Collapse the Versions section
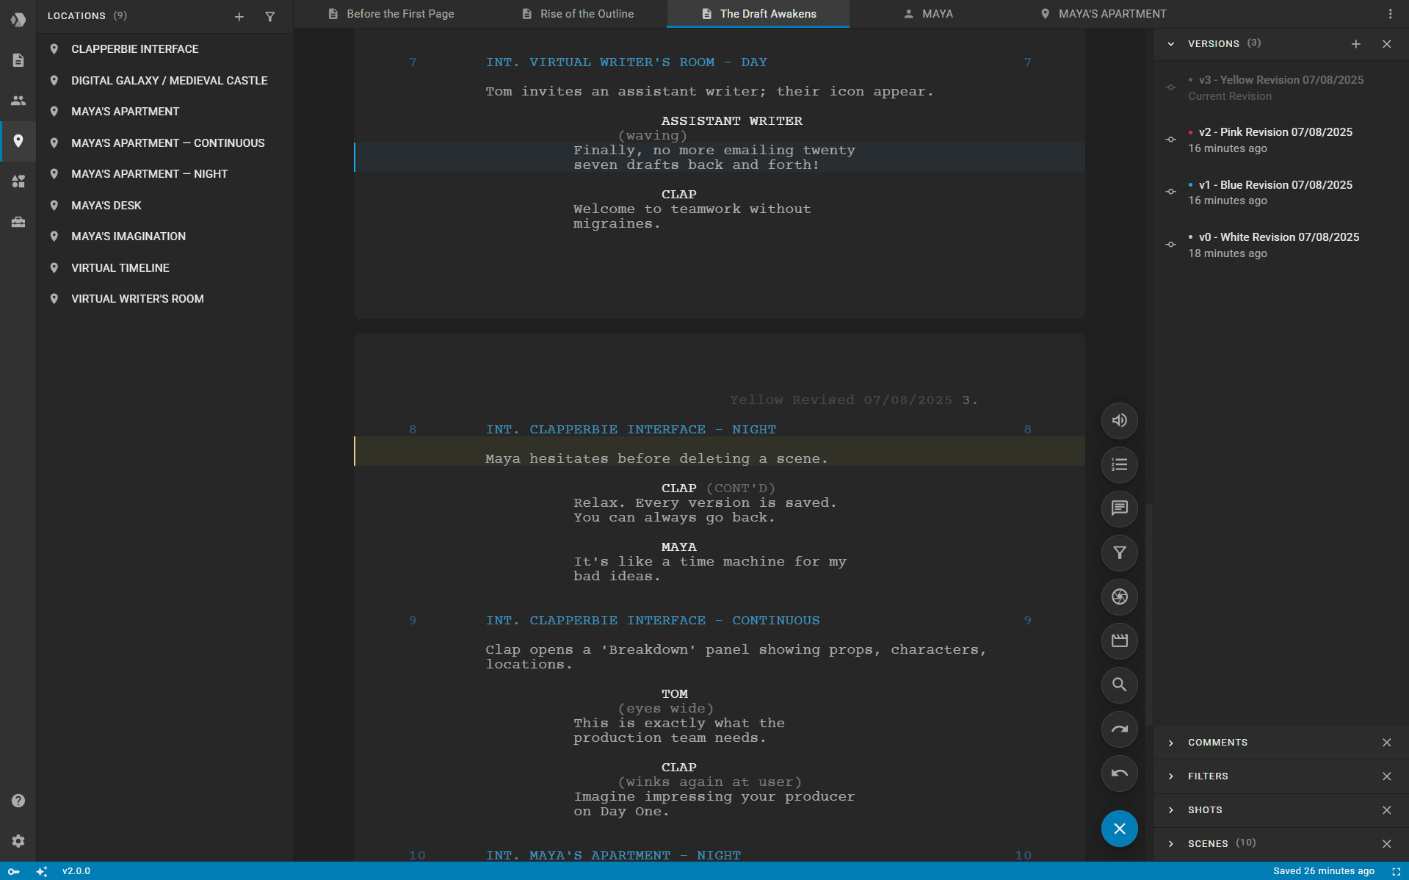Viewport: 1409px width, 880px height. click(x=1171, y=44)
